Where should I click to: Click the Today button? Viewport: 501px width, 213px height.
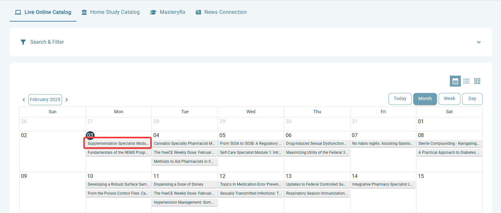click(x=400, y=99)
